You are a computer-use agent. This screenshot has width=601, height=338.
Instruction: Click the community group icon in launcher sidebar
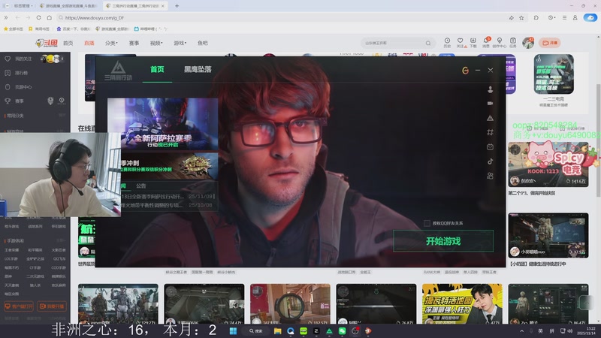pos(490,176)
